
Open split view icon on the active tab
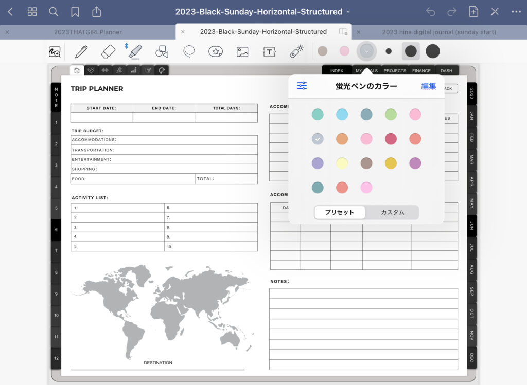point(343,31)
